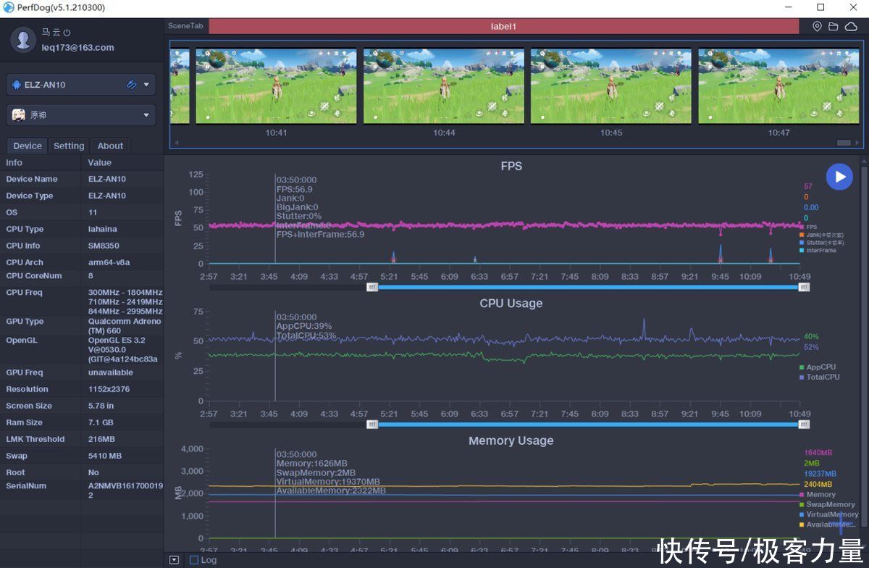Switch to the About tab
Screen dimensions: 869x568
[110, 146]
